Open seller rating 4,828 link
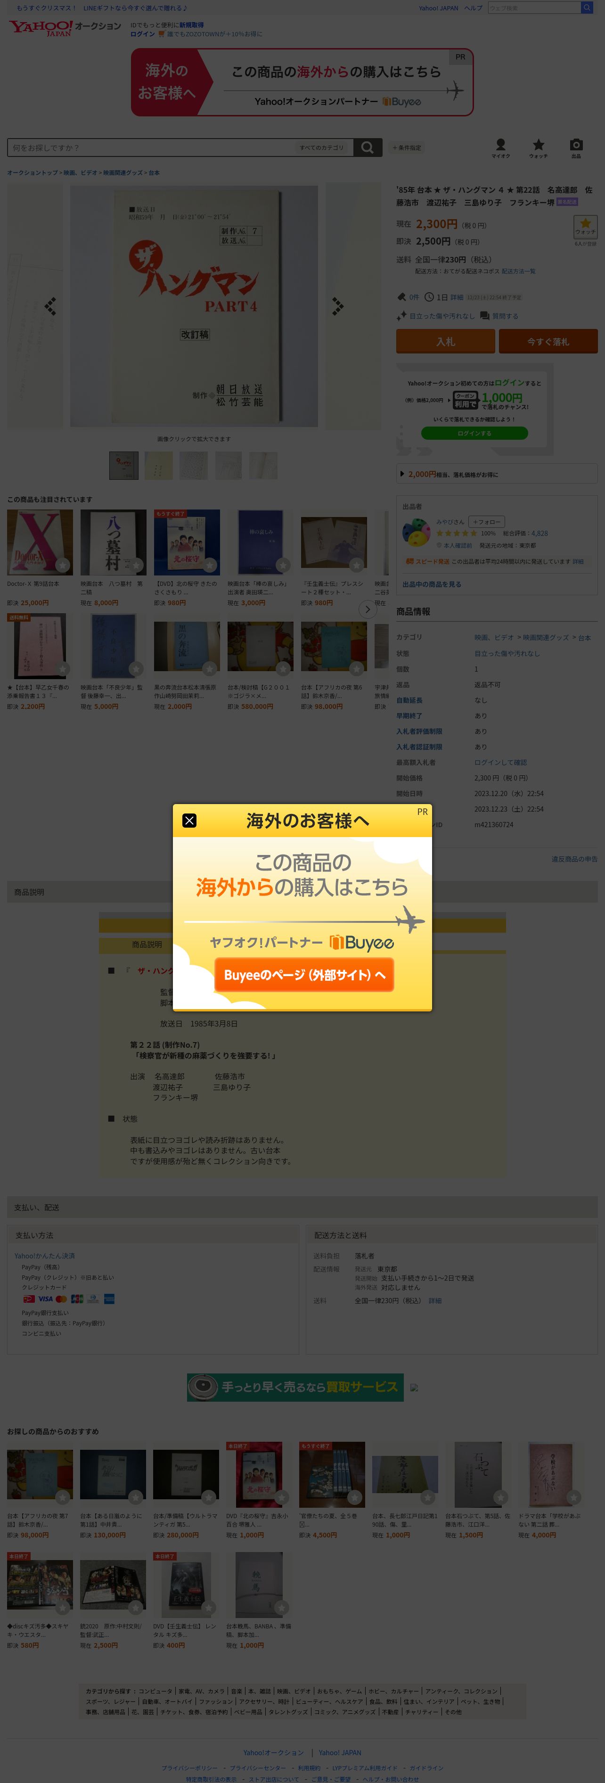Image resolution: width=605 pixels, height=1783 pixels. tap(539, 533)
